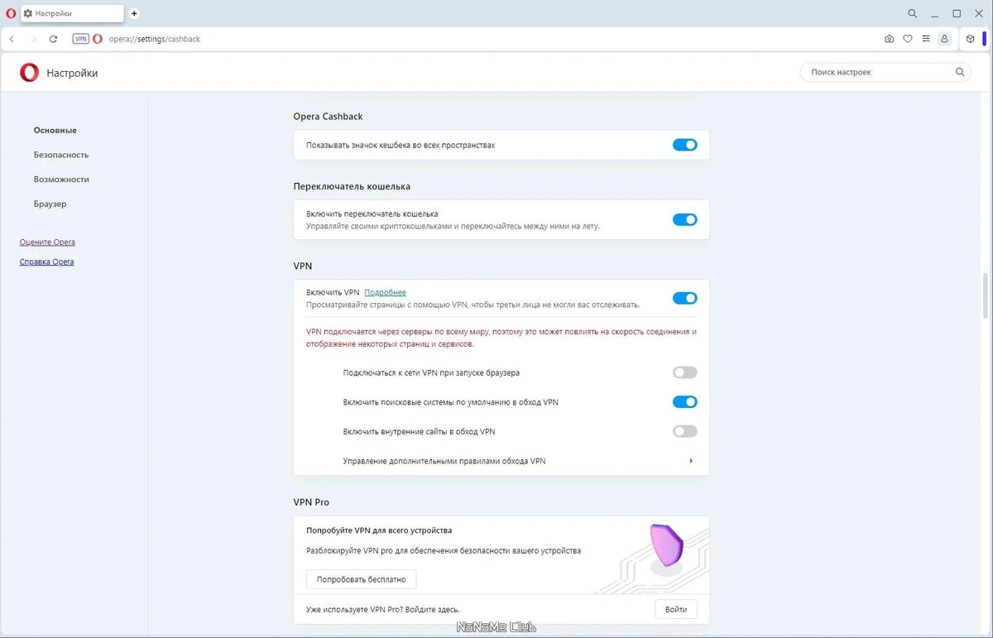Screen dimensions: 993x638
Task: Click Уже используете VPN Pro? text
Action: 383,610
